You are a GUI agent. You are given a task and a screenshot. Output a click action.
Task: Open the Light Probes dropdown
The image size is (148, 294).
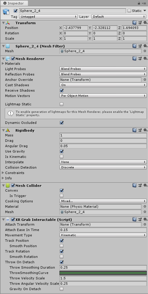pyautogui.click(x=103, y=69)
